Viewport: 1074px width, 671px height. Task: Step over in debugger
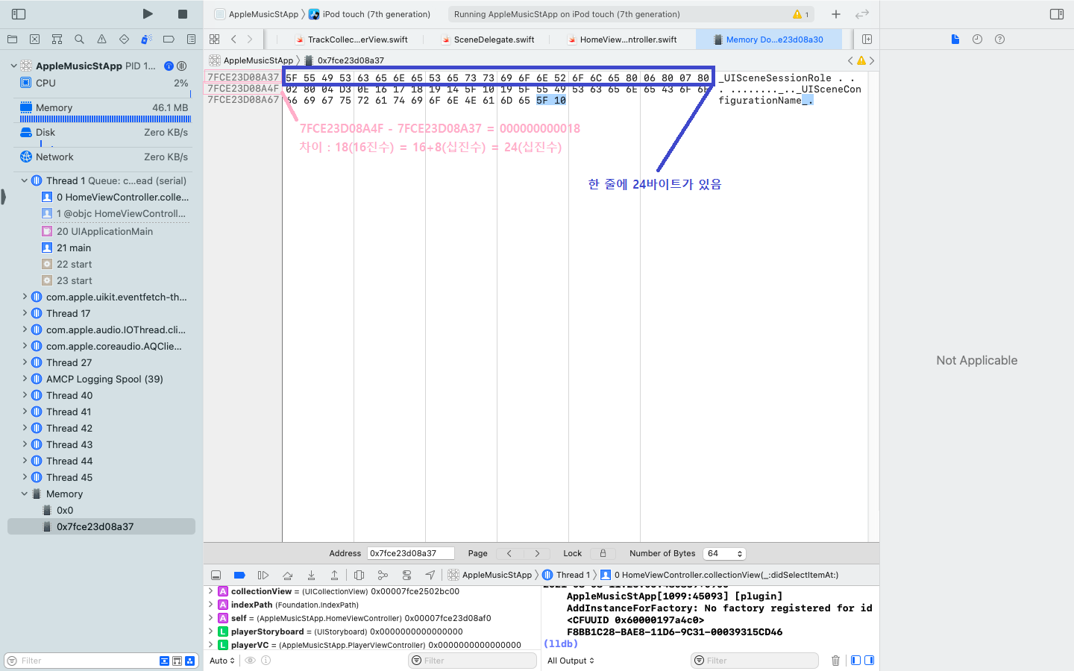tap(287, 575)
